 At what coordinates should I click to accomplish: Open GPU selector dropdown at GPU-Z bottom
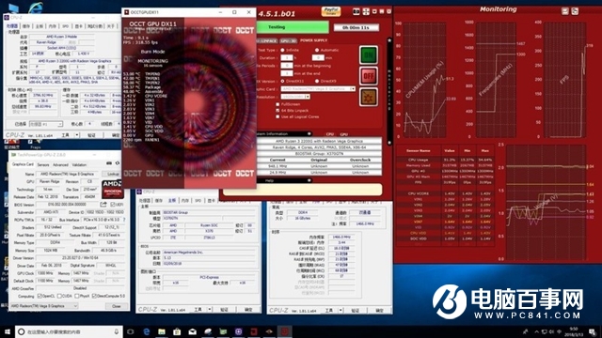[x=44, y=306]
